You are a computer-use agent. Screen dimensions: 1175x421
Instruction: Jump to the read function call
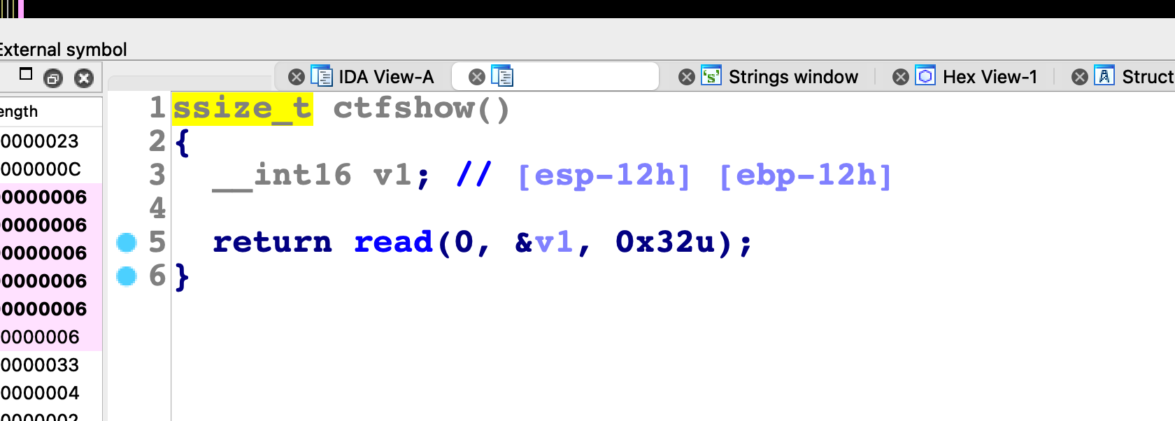pos(394,243)
